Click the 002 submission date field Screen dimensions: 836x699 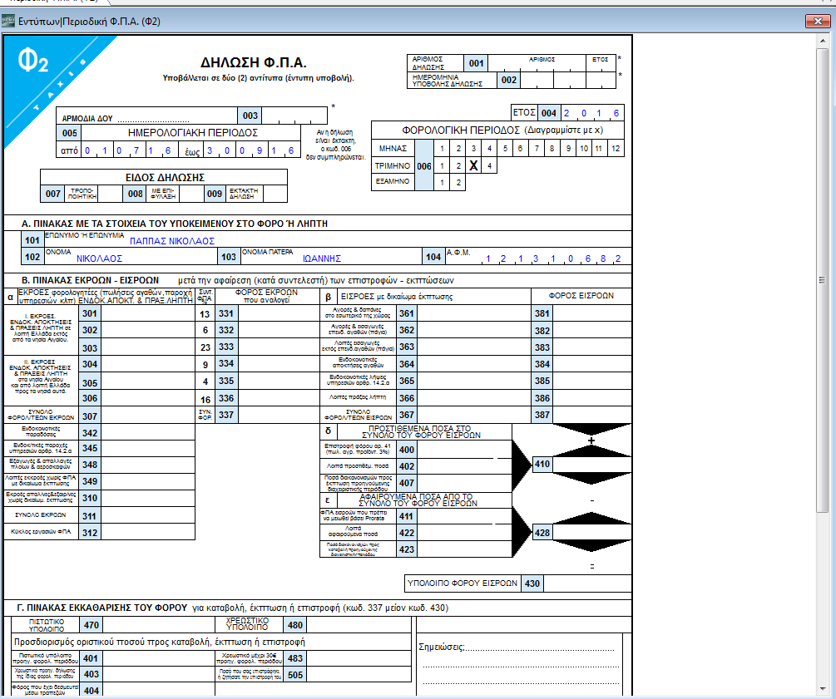pyautogui.click(x=568, y=80)
